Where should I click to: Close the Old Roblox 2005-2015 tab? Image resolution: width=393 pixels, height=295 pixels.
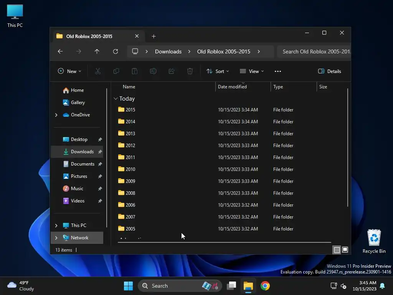[137, 36]
